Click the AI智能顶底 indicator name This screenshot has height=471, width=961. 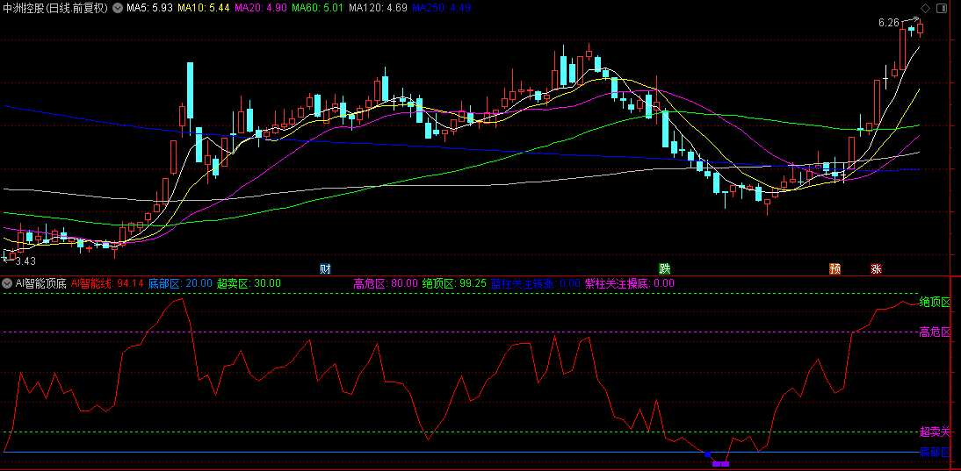(41, 283)
